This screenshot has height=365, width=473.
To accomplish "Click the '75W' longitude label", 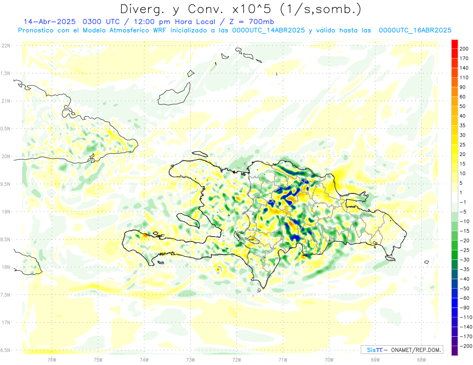I will tap(98, 359).
